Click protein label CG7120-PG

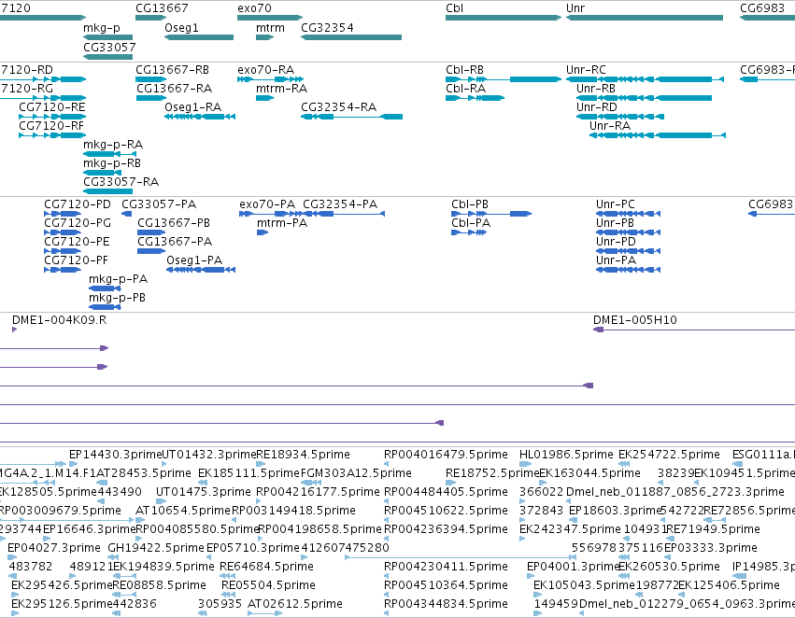(x=77, y=223)
